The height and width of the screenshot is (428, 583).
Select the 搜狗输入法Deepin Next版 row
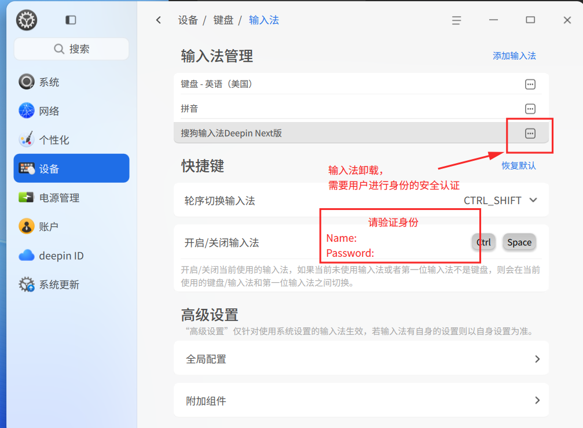(x=361, y=133)
